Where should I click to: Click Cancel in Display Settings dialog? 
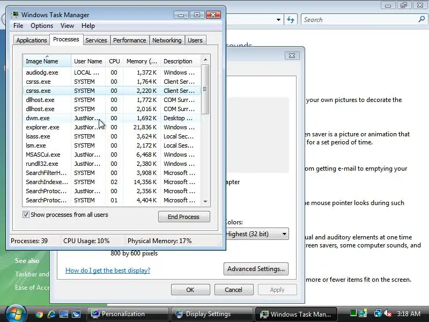point(234,290)
